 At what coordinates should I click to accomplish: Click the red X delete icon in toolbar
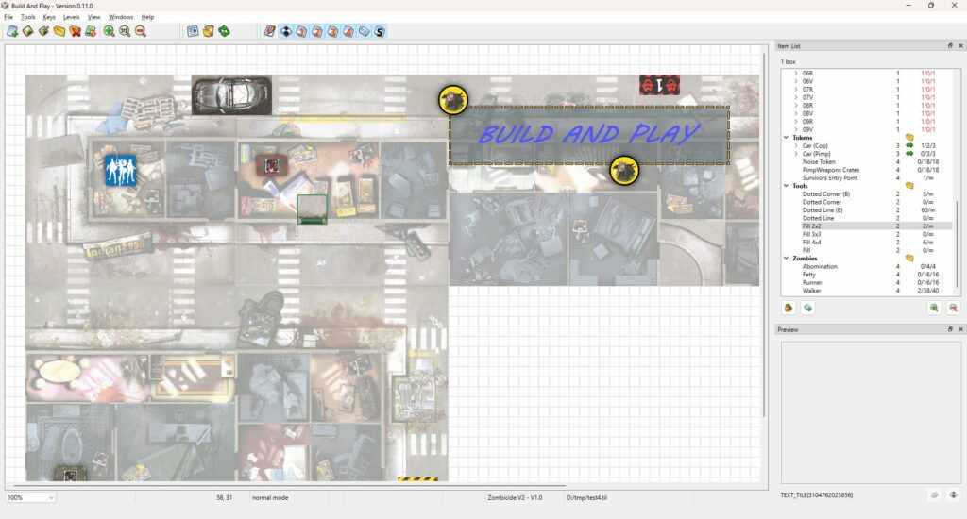[76, 31]
